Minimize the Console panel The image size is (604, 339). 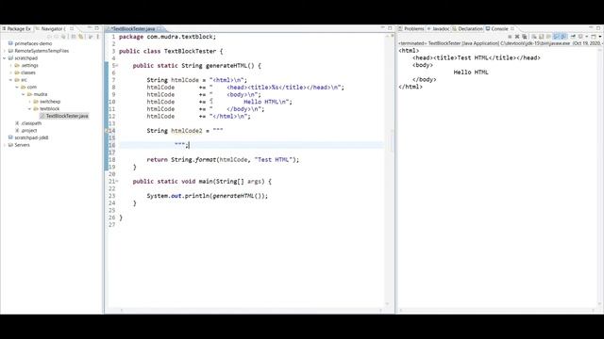click(x=591, y=28)
